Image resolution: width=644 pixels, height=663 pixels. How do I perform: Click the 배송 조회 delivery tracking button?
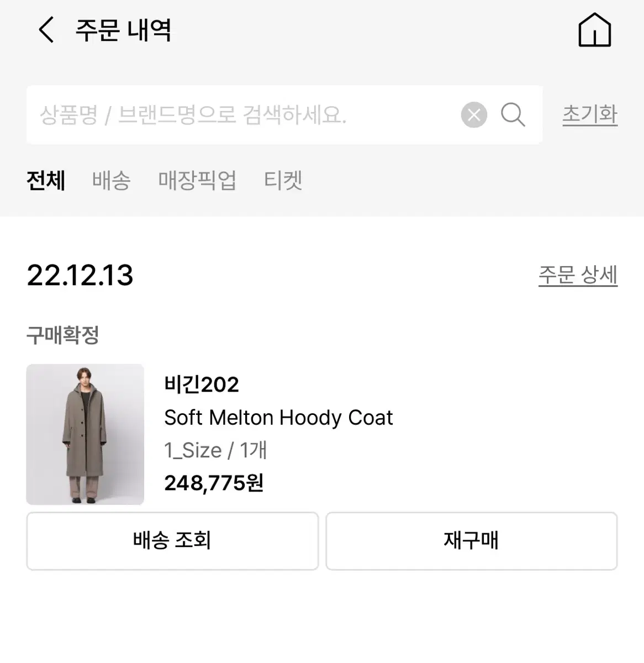[x=172, y=541]
